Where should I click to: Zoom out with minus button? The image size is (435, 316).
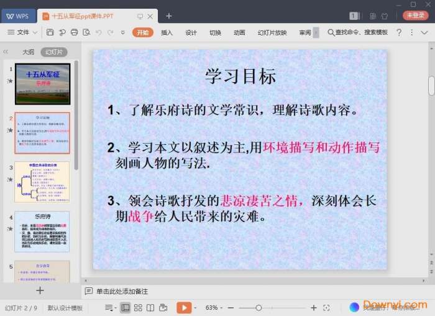231,308
